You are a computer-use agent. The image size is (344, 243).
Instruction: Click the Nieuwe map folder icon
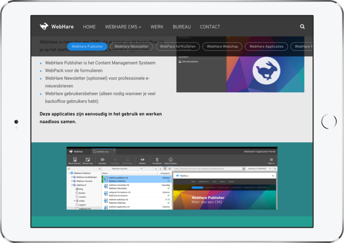tap(88, 160)
